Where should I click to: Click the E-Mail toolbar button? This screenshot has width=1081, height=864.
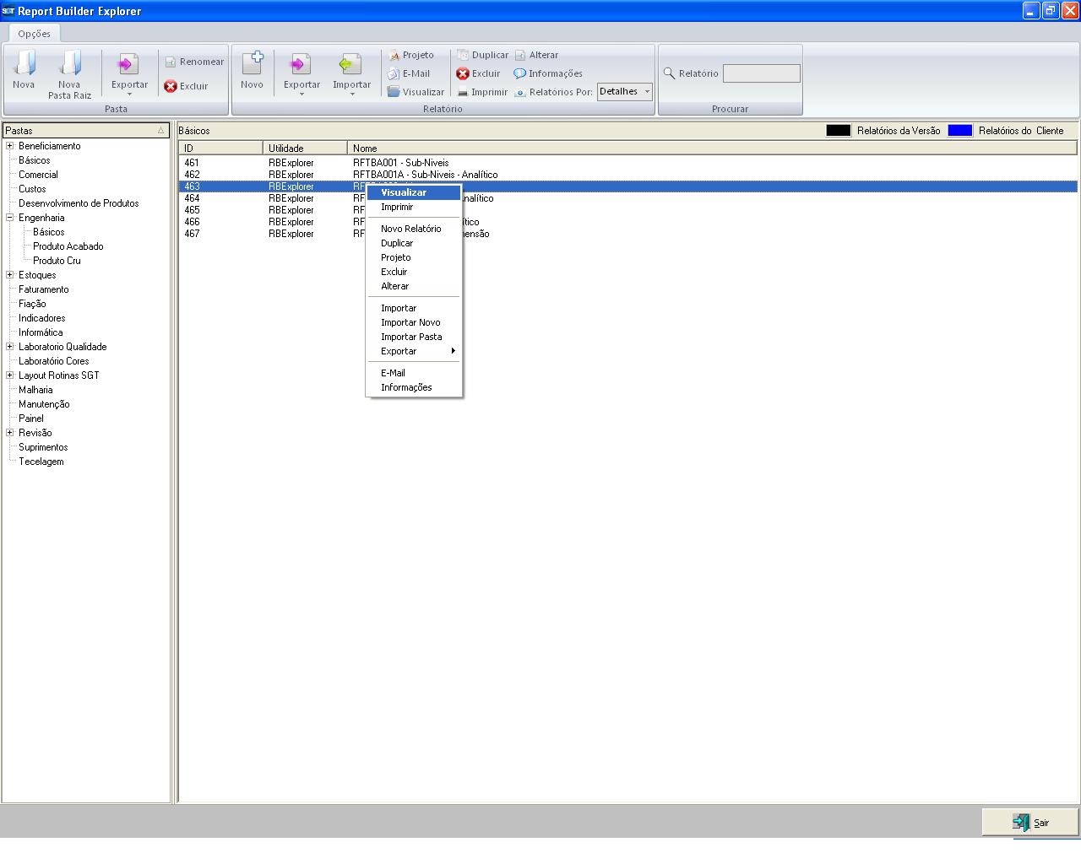tap(409, 73)
